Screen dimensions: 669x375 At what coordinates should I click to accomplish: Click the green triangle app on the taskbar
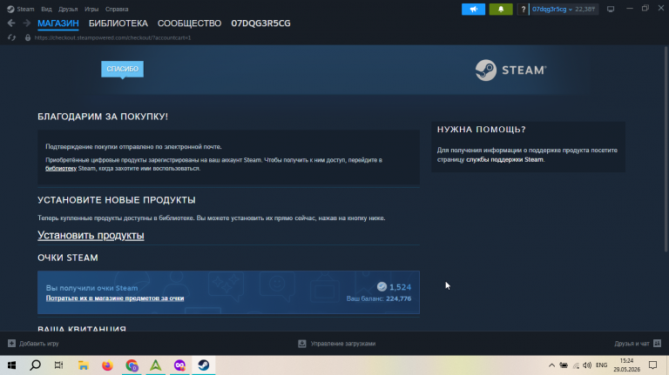pos(156,365)
